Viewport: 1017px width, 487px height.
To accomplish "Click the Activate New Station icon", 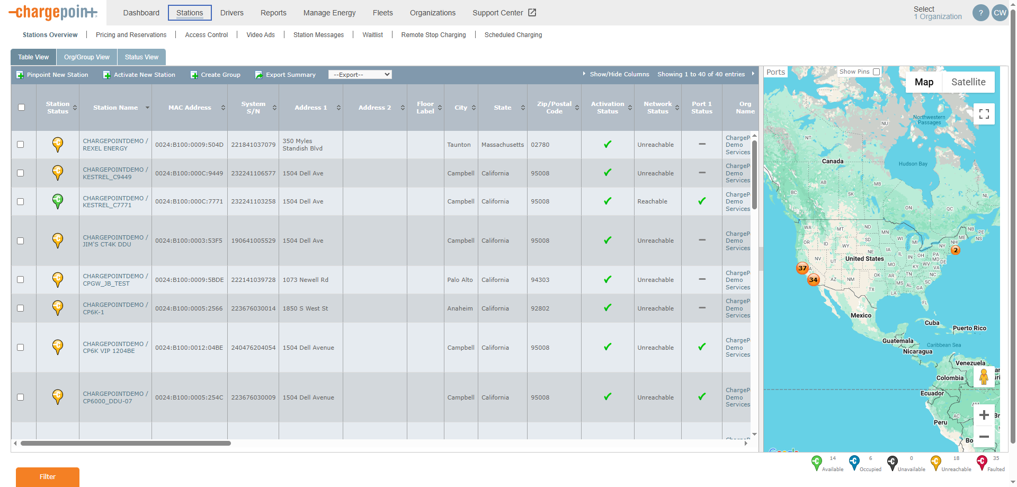I will point(106,75).
